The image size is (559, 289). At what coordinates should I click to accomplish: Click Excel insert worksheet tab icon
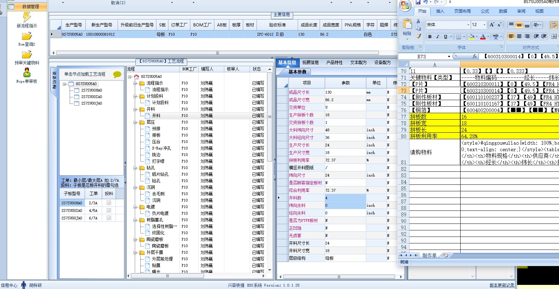[445, 255]
